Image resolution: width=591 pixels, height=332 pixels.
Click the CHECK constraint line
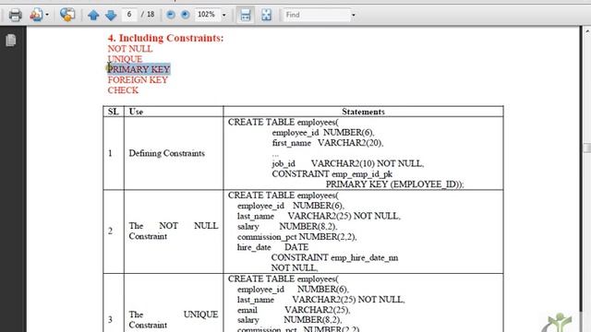coord(123,90)
